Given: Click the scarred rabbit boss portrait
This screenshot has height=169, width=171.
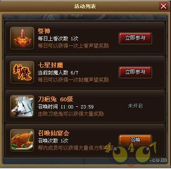Looking at the screenshot, I should click(22, 106).
